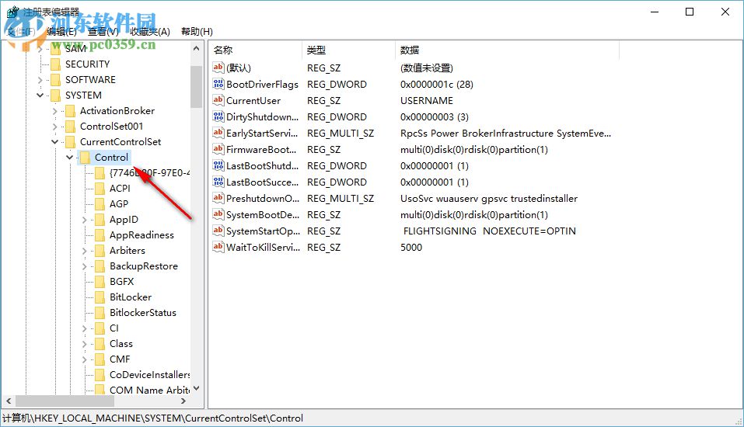Expand the AppID key

tap(85, 220)
